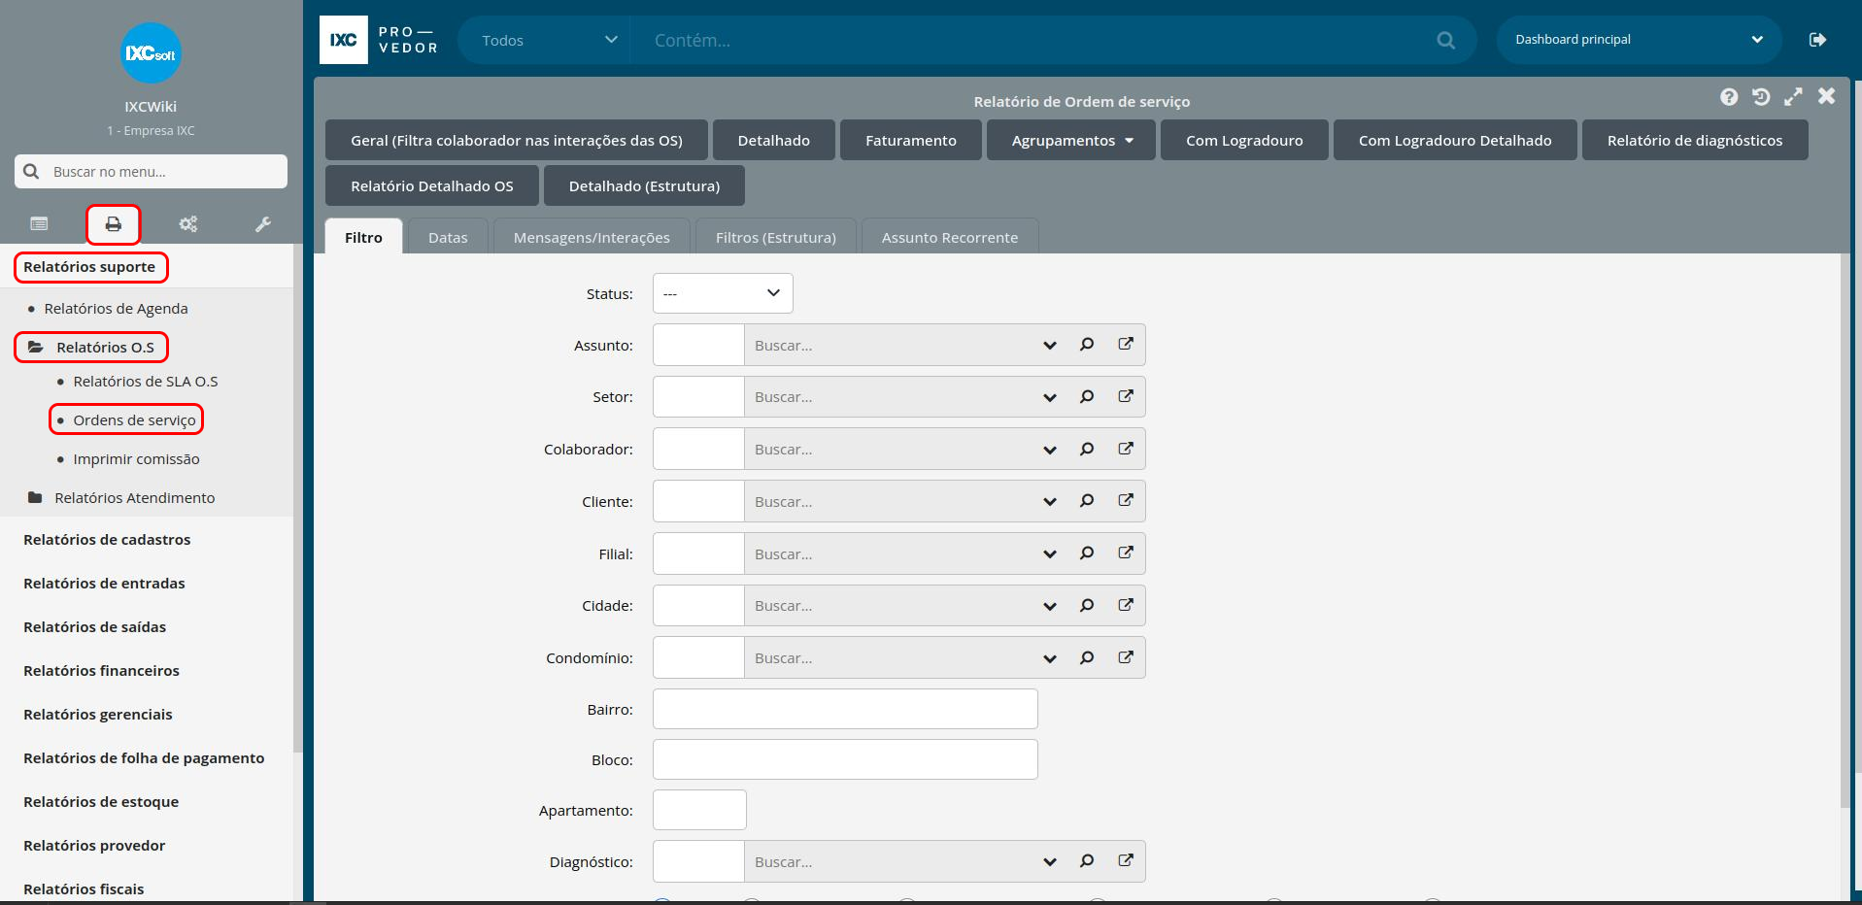Click the Com Logradouro button
The image size is (1862, 905).
[1244, 140]
